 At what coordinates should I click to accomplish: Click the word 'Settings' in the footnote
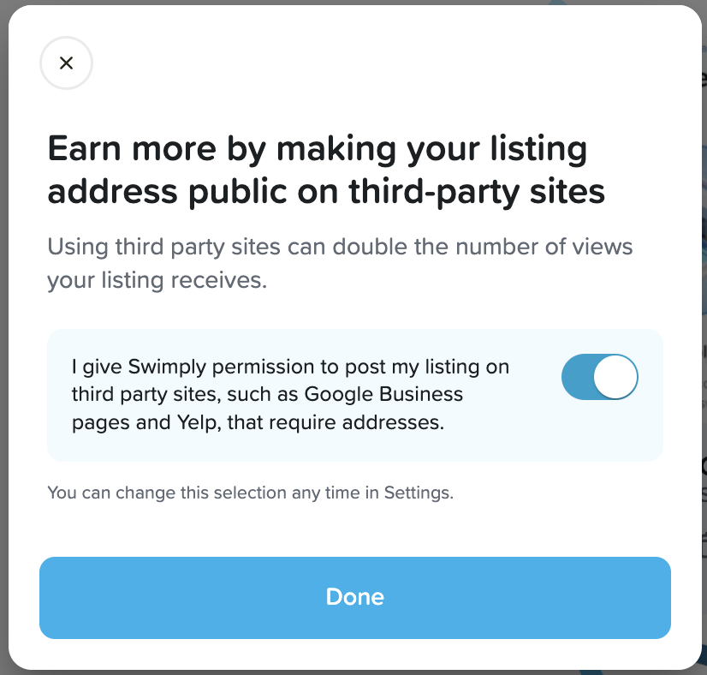(x=416, y=493)
